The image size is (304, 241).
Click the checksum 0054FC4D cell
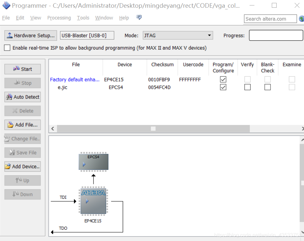[x=159, y=87]
